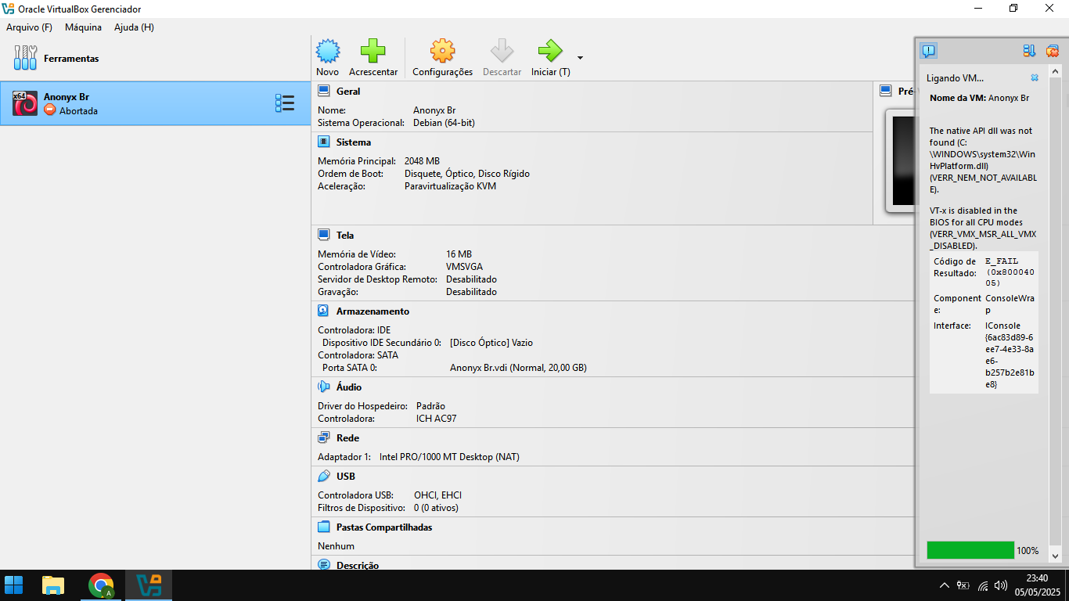This screenshot has height=601, width=1069.
Task: Click the 'Paravirtualização KVM' value
Action: coord(450,186)
